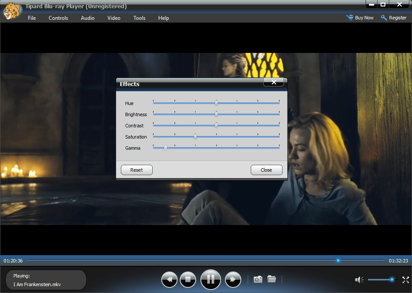The image size is (412, 293).
Task: Click the Tipard leopard logo
Action: (12, 10)
